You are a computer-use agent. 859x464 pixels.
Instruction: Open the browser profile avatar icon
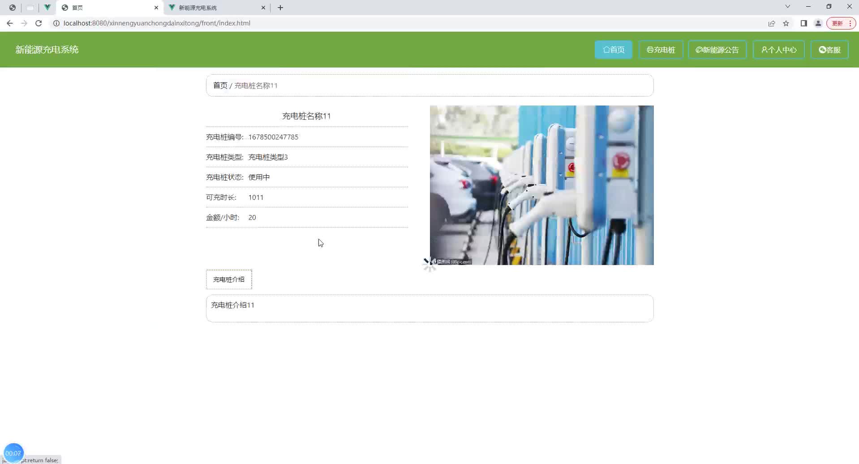(x=818, y=23)
